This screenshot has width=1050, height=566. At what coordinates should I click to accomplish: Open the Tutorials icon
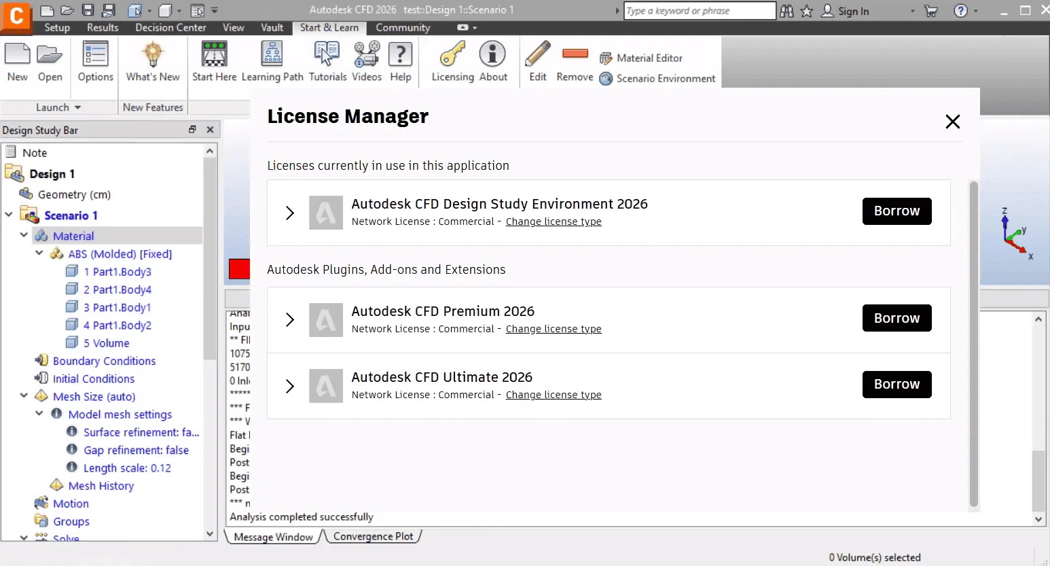[327, 54]
